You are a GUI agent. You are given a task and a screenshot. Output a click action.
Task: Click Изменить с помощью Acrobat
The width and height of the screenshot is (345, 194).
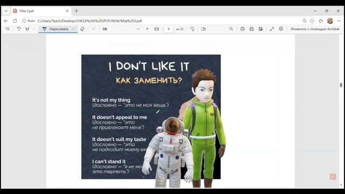[315, 29]
